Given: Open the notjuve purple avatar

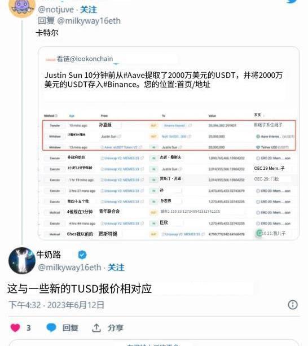Looking at the screenshot, I should tap(22, 8).
